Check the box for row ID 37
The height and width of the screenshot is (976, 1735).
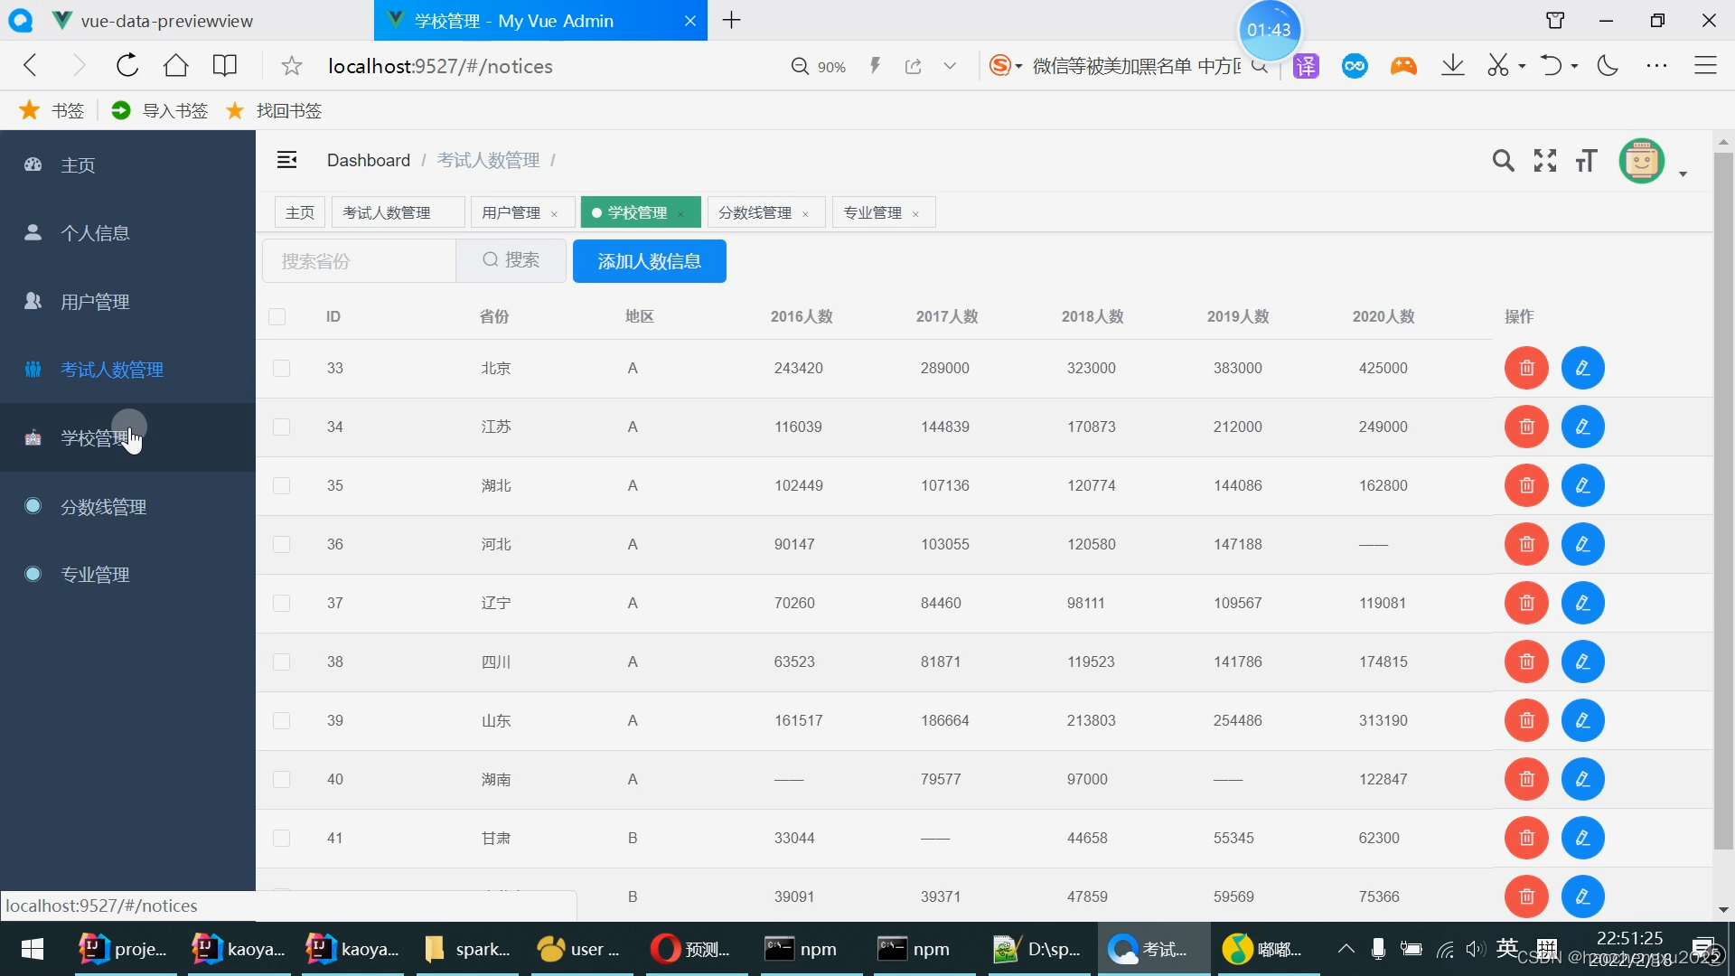[281, 604]
